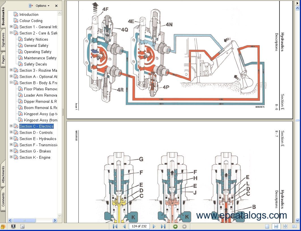Close the bookmarks navigation pane

tap(56, 6)
